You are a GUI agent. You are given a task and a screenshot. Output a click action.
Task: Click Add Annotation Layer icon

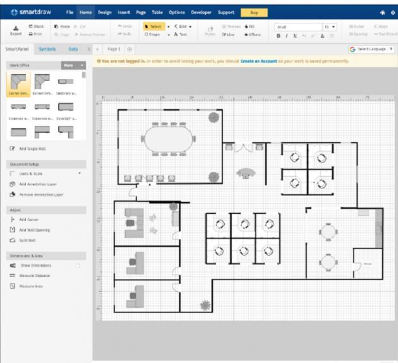coord(13,184)
